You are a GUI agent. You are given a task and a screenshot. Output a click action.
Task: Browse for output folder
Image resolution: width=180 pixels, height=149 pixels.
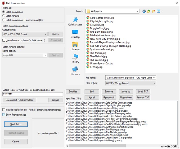tap(56, 100)
